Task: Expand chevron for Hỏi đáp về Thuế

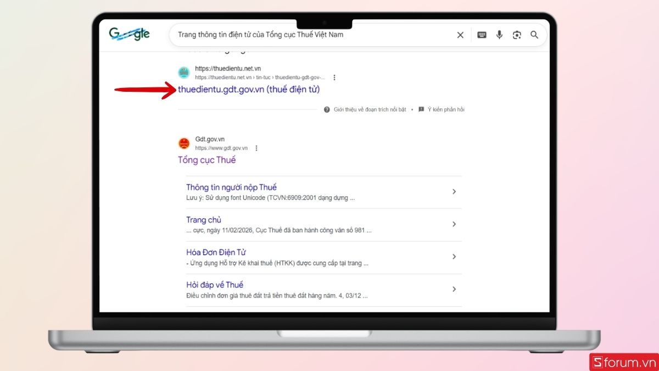Action: coord(454,289)
